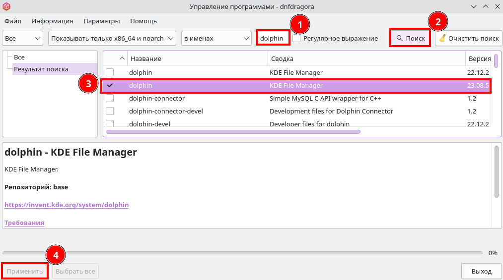Click the Выход button

[481, 271]
